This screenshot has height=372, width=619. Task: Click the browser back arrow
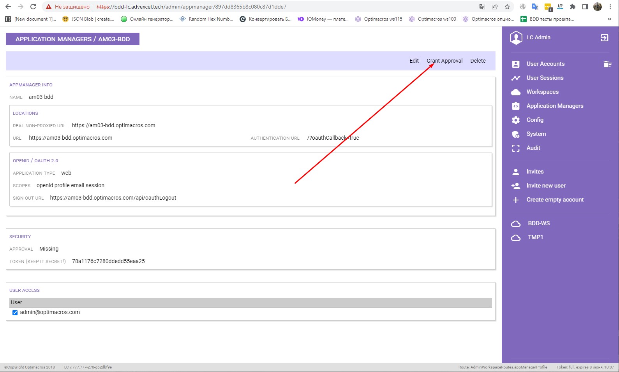(8, 7)
